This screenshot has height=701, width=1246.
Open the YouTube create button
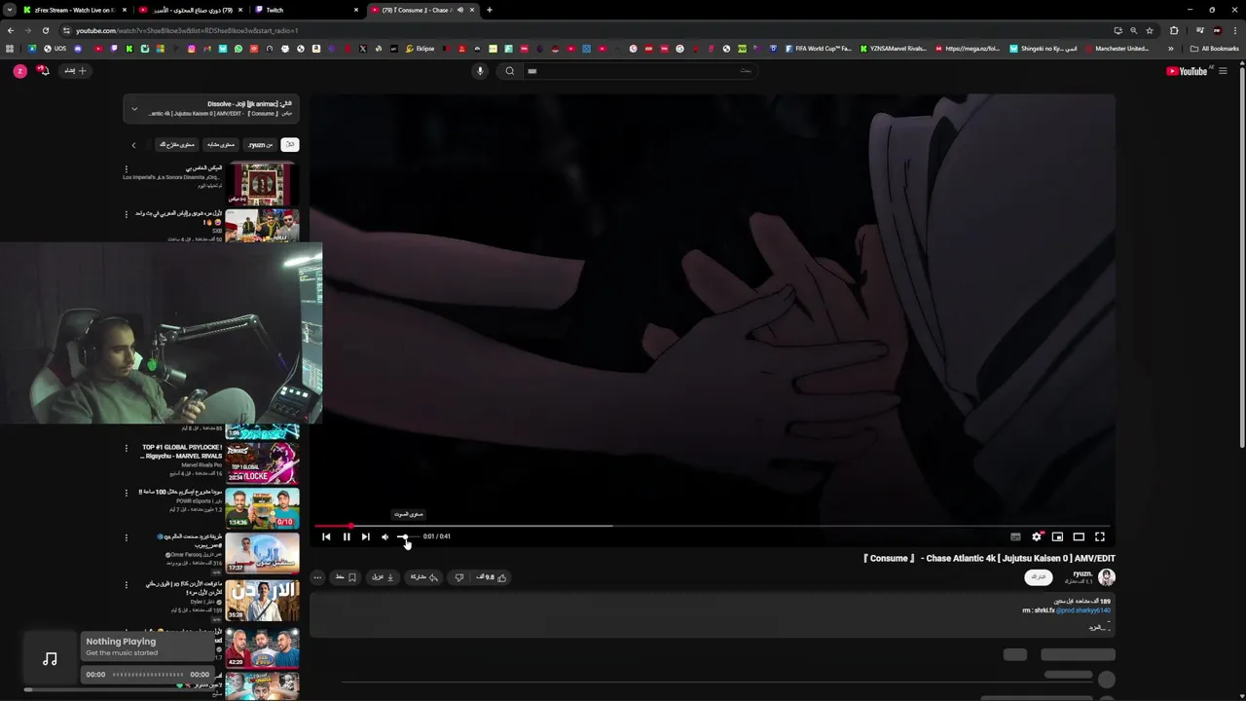[x=75, y=71]
